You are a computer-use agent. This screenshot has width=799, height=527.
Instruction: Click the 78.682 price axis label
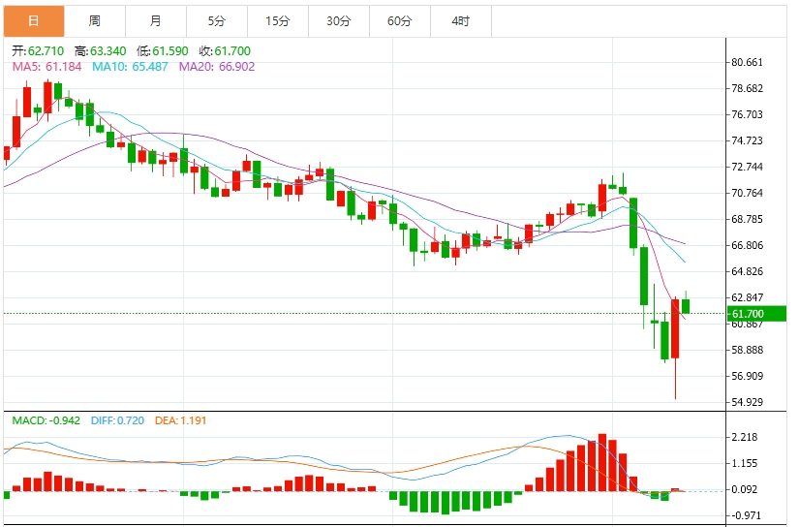pyautogui.click(x=747, y=88)
